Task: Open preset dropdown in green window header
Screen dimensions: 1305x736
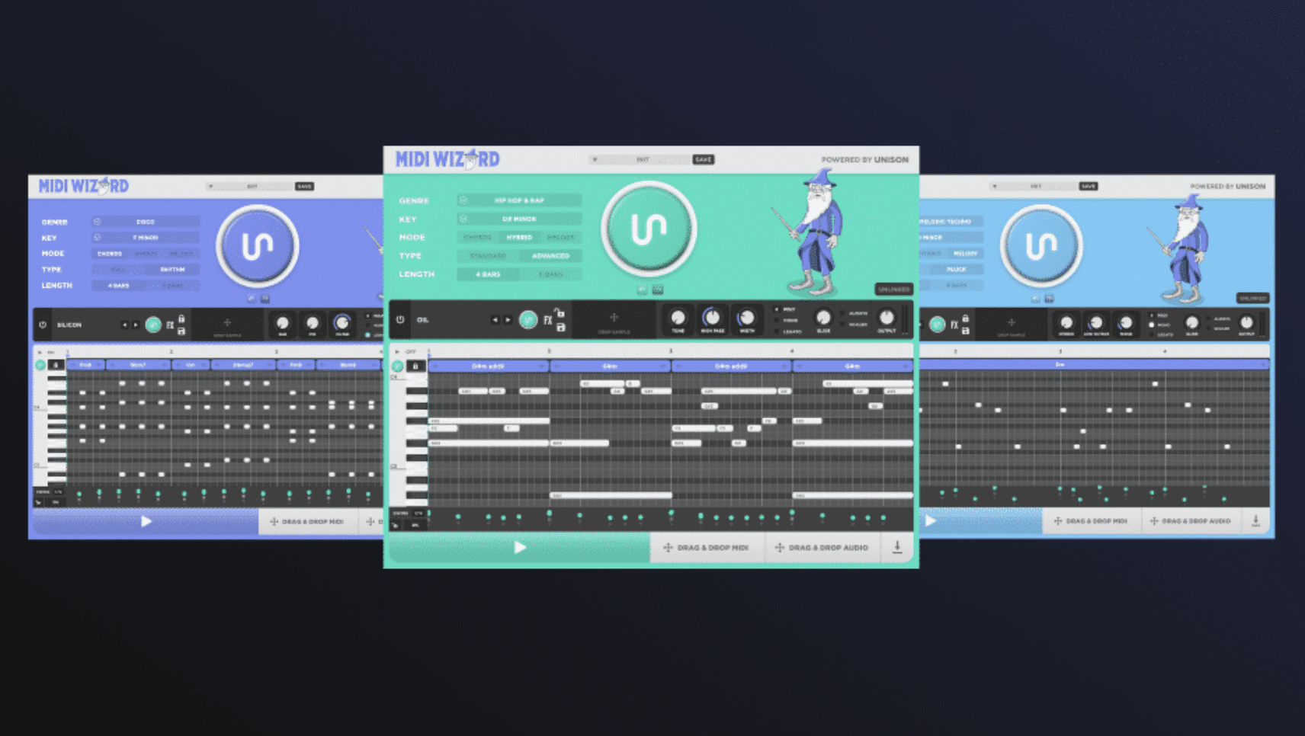Action: [x=640, y=159]
